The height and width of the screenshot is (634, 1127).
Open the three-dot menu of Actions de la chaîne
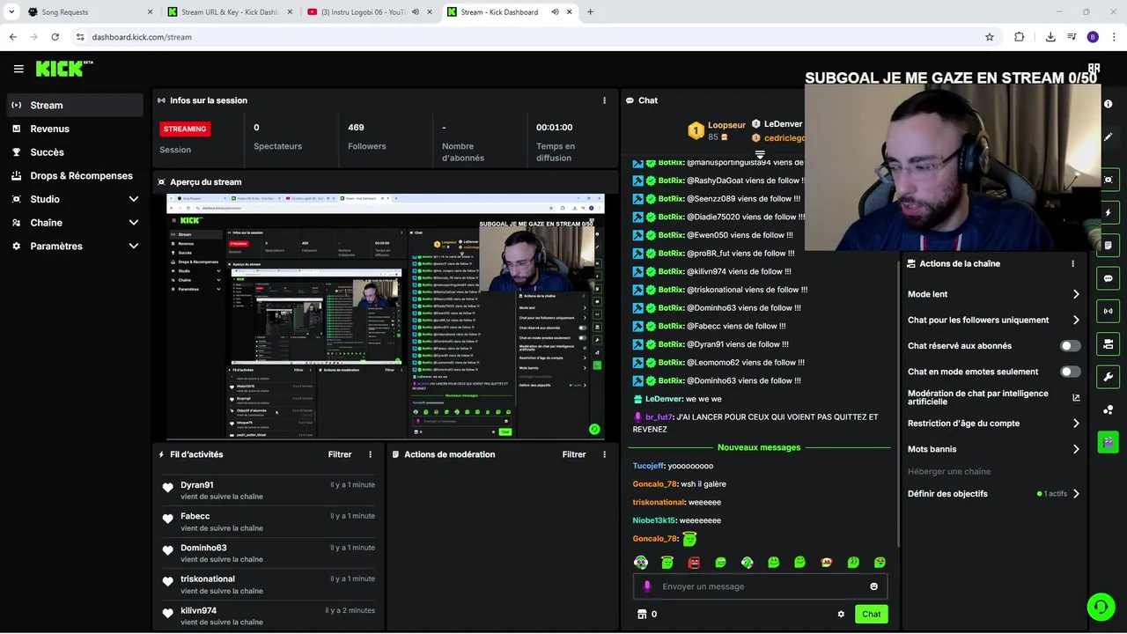click(1072, 263)
